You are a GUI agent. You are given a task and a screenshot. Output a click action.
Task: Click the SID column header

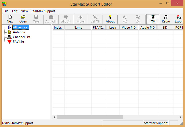coord(165,28)
